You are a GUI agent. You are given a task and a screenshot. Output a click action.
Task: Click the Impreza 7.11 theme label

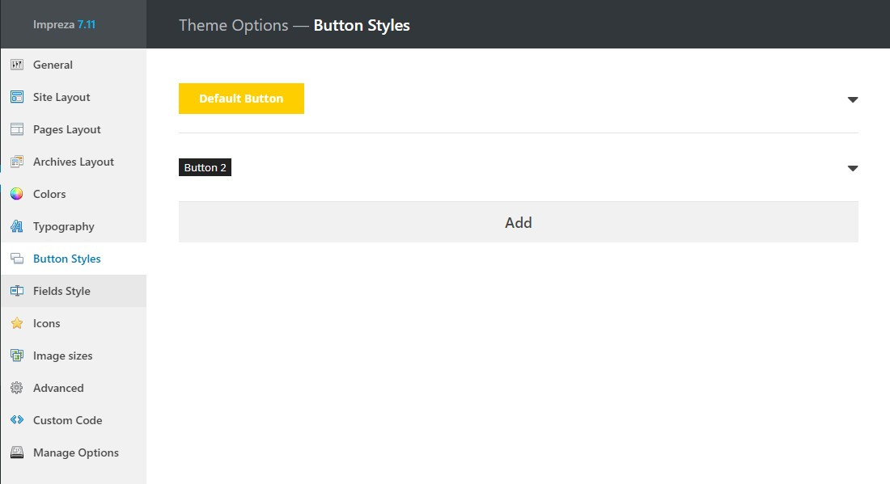tap(64, 24)
